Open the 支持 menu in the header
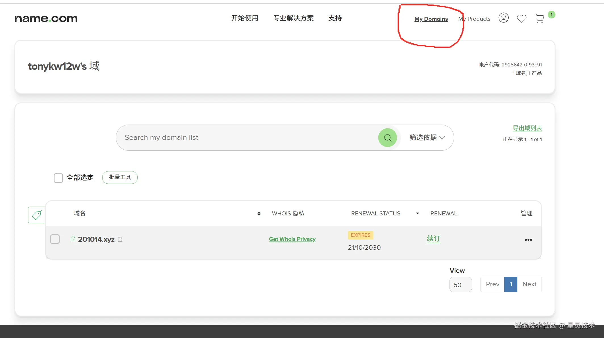This screenshot has height=338, width=604. click(335, 18)
